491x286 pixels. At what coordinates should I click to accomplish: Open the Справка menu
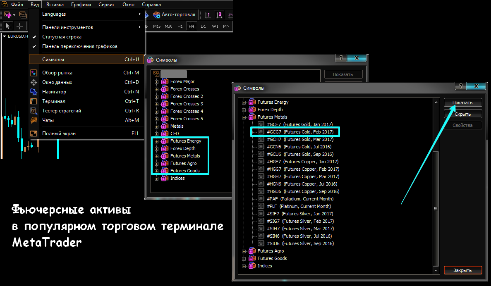click(x=151, y=5)
